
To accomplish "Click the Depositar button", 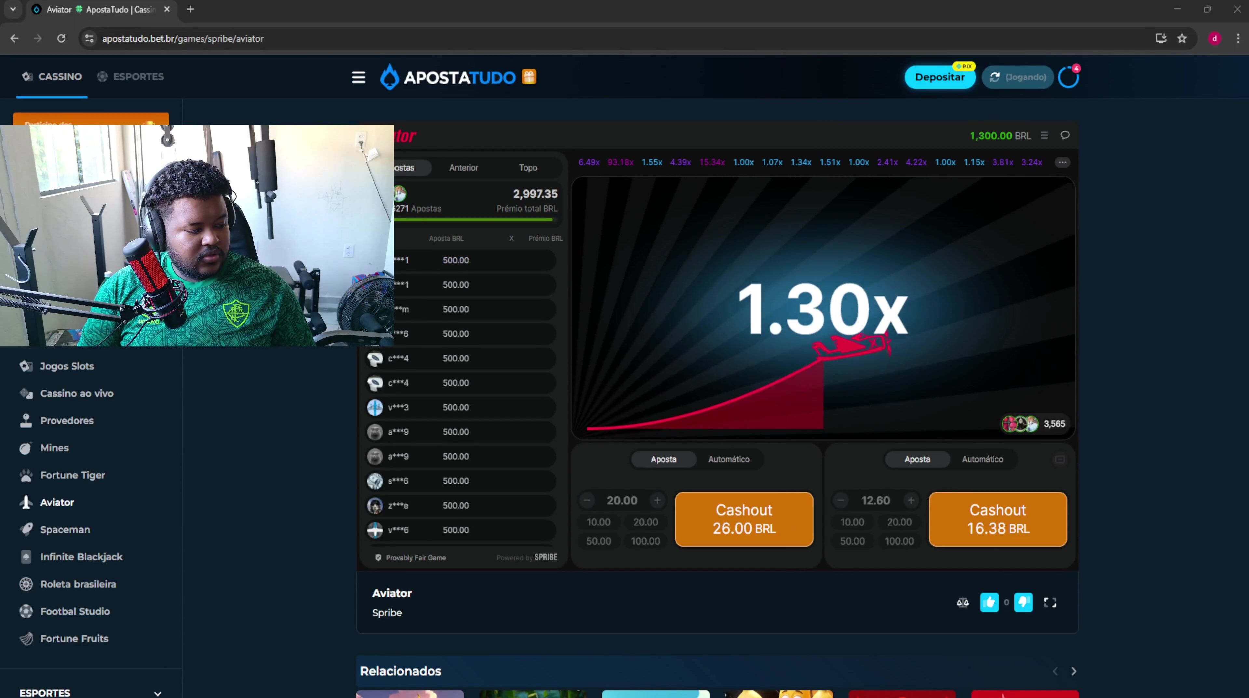I will coord(940,77).
